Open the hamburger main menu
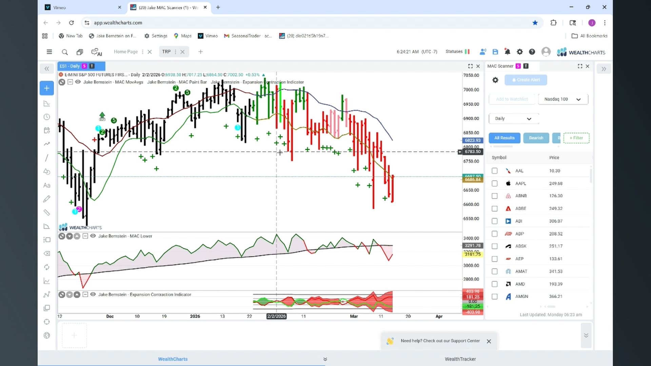The height and width of the screenshot is (366, 651). pos(49,52)
